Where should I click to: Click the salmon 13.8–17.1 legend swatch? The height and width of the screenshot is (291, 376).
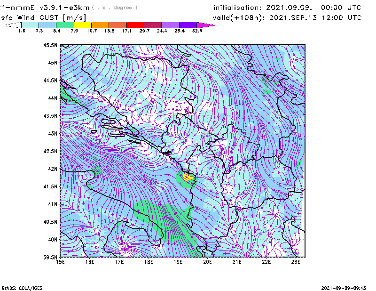[x=118, y=25]
